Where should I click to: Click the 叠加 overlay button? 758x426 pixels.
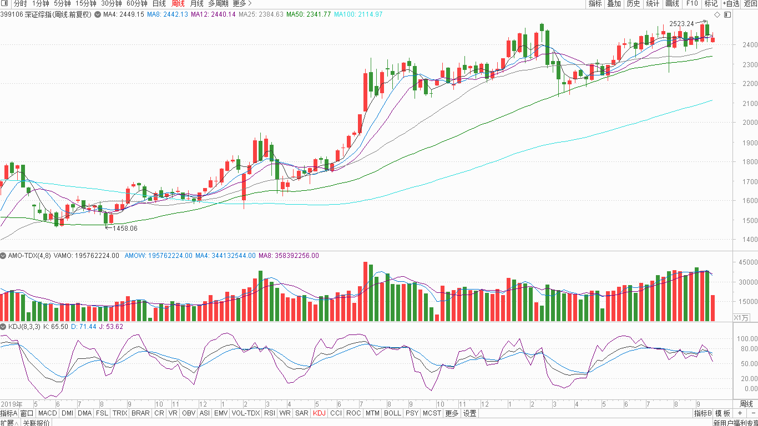point(614,3)
